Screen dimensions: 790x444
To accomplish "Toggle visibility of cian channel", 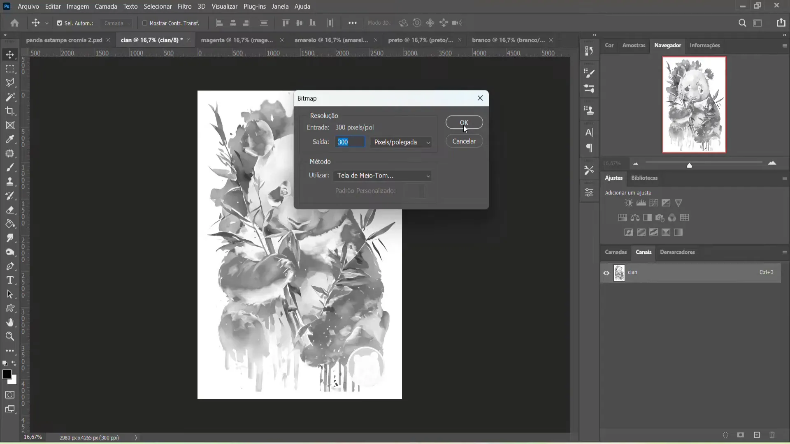I will pyautogui.click(x=606, y=273).
